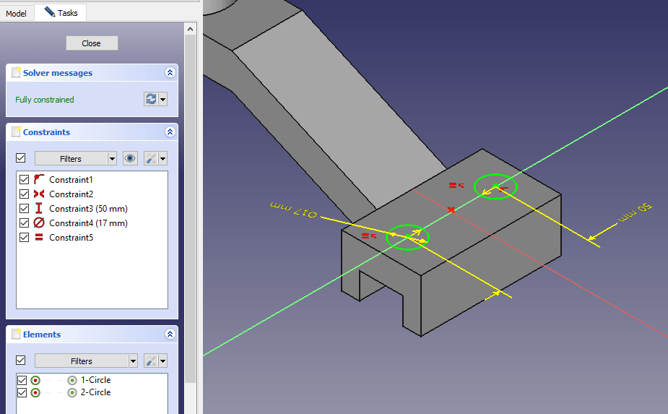Click the Constraint1 point-on-object icon
Image resolution: width=668 pixels, height=414 pixels.
pyautogui.click(x=39, y=179)
